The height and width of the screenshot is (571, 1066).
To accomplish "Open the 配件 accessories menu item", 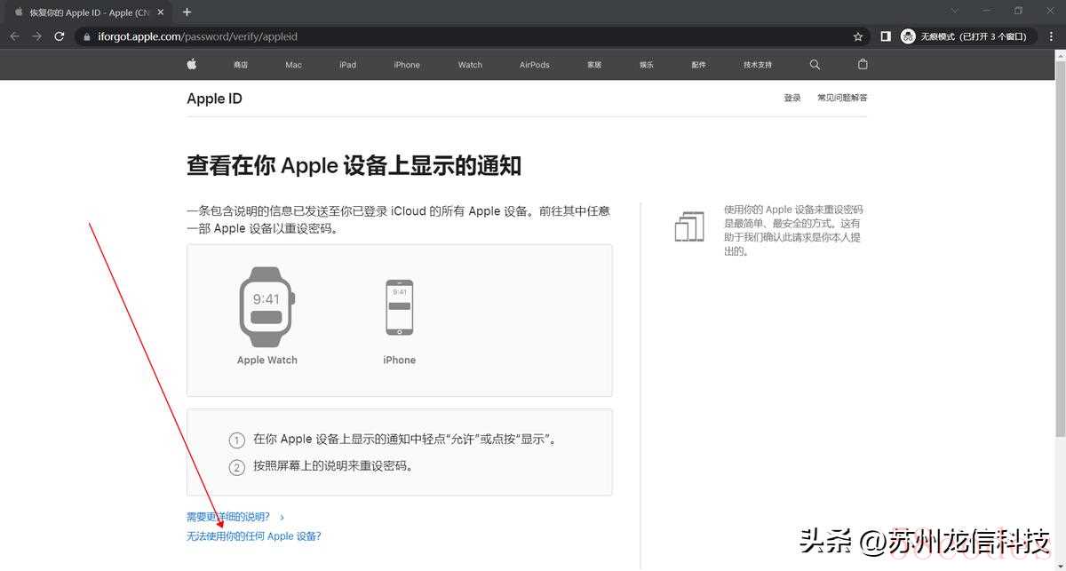I will pos(698,65).
